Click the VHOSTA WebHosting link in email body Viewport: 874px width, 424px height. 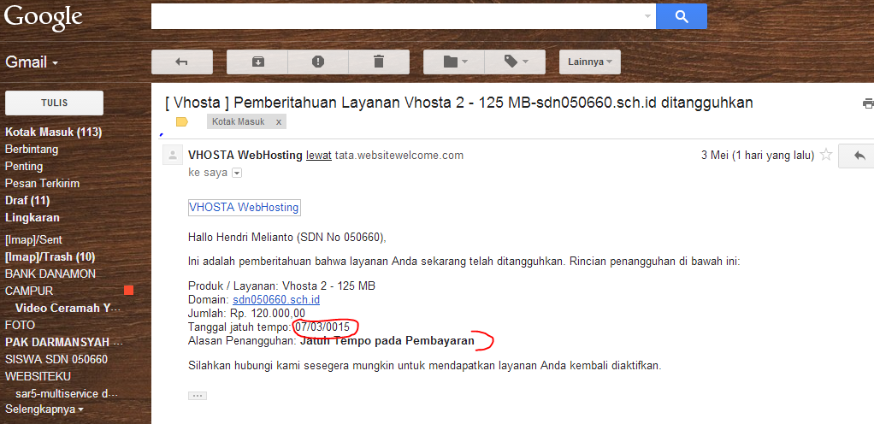[244, 207]
